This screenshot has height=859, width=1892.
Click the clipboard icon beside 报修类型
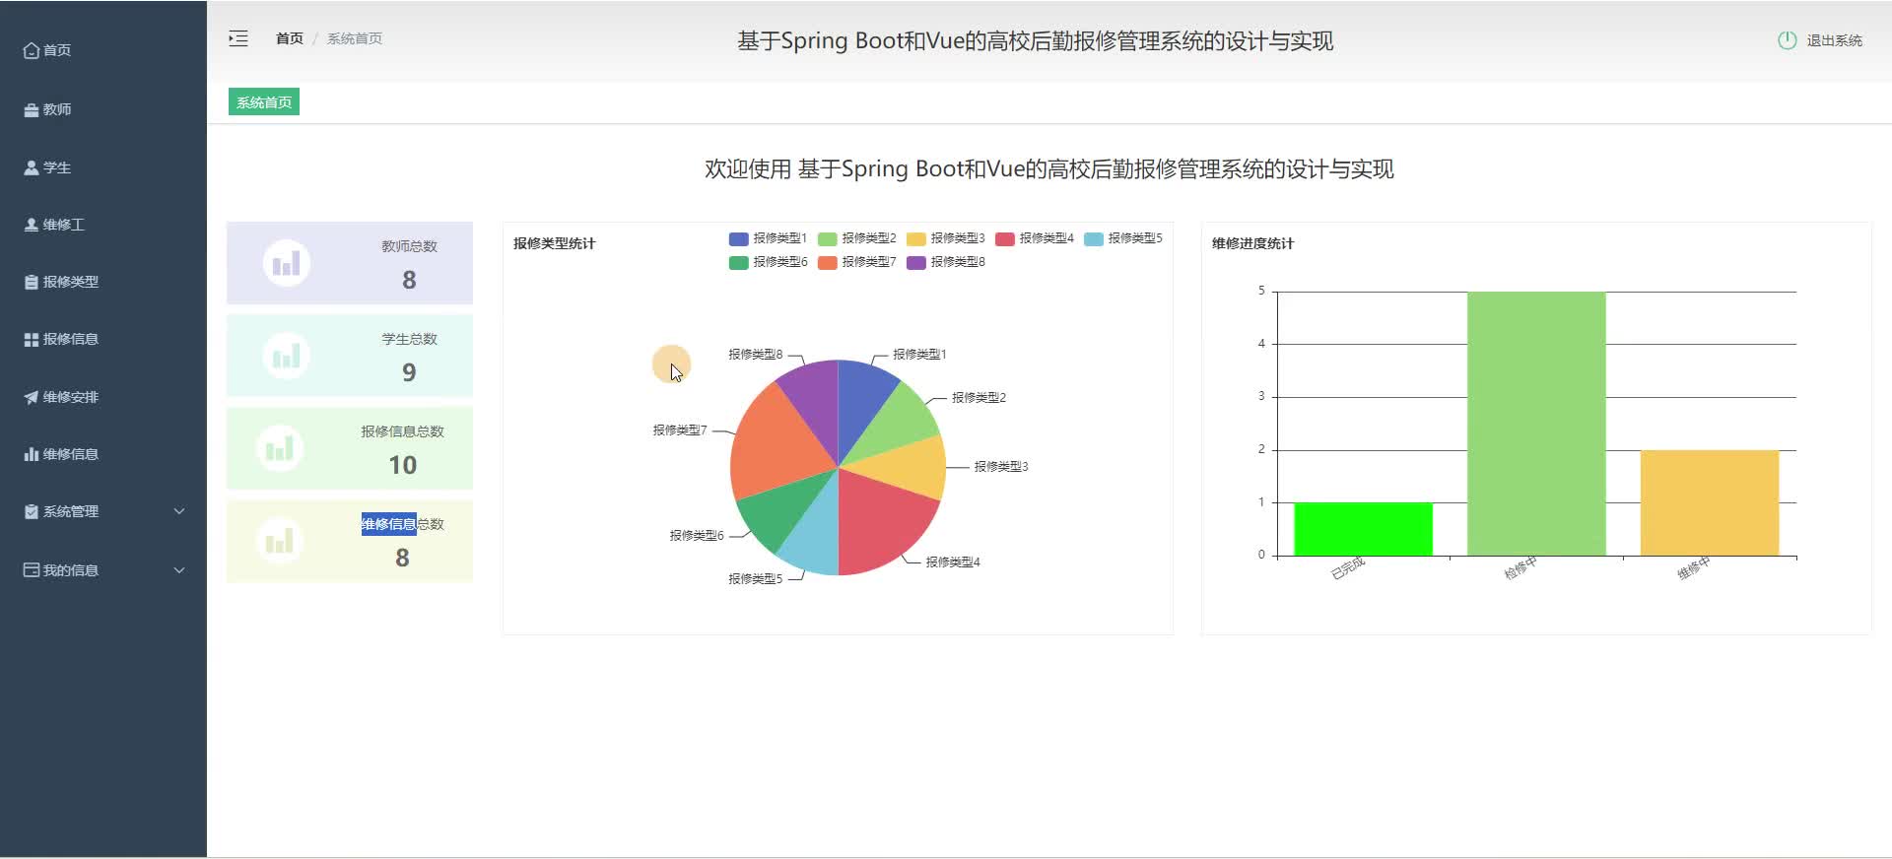tap(32, 282)
